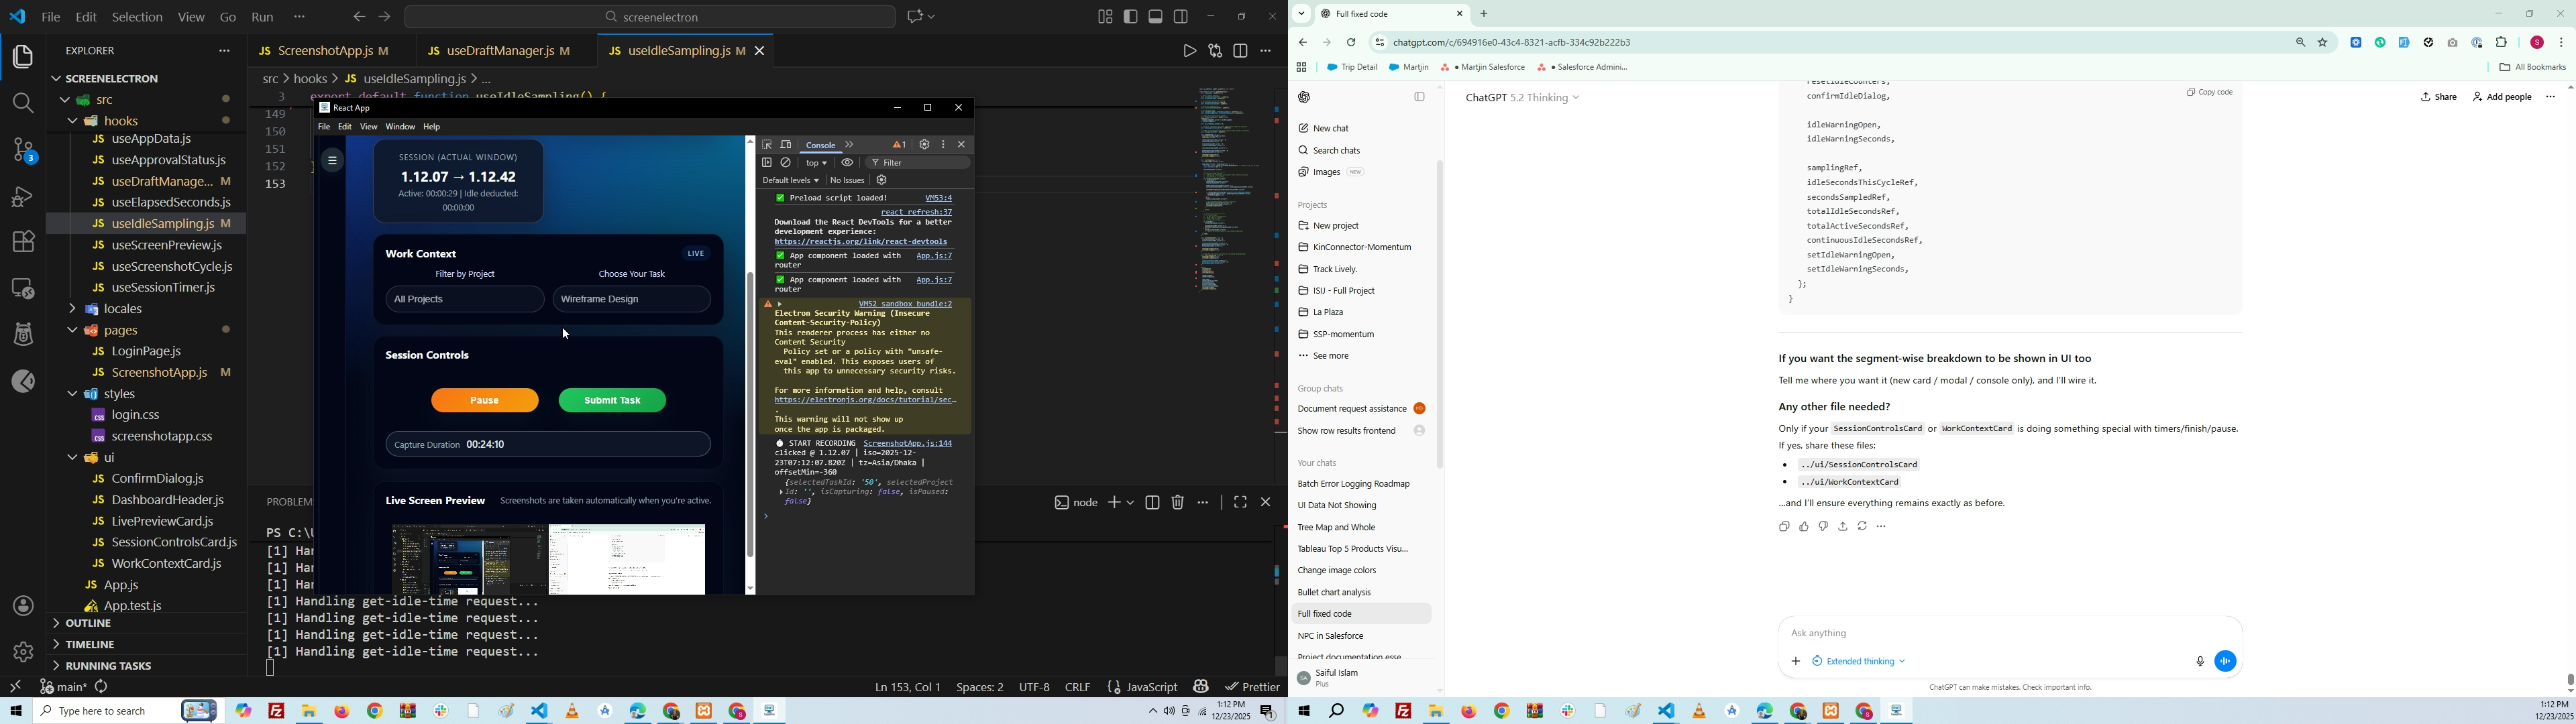2576x724 pixels.
Task: Click the green Submit Task button
Action: point(612,401)
